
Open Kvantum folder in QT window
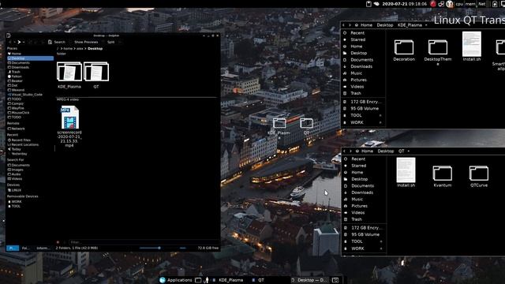tap(442, 176)
